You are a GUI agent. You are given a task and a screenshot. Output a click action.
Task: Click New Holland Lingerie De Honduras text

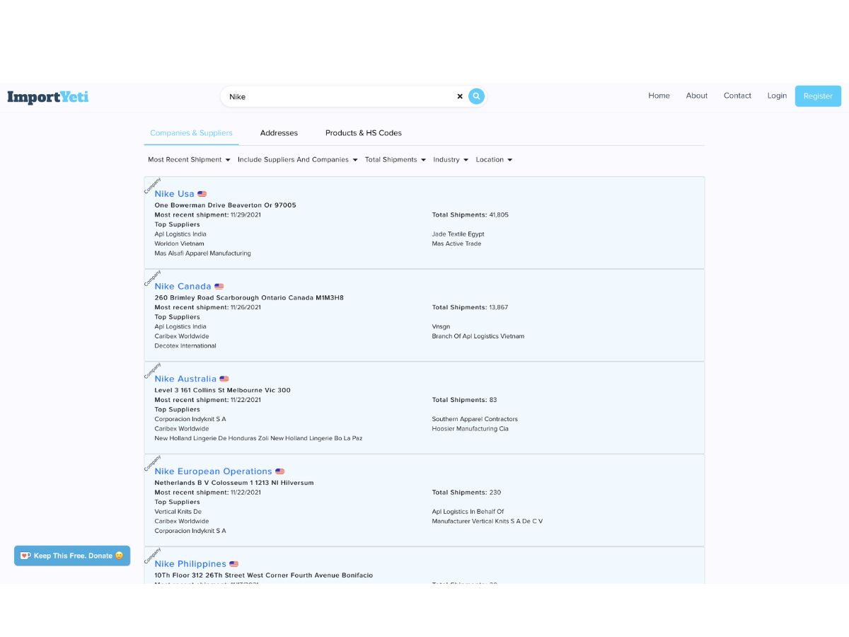pyautogui.click(x=258, y=438)
